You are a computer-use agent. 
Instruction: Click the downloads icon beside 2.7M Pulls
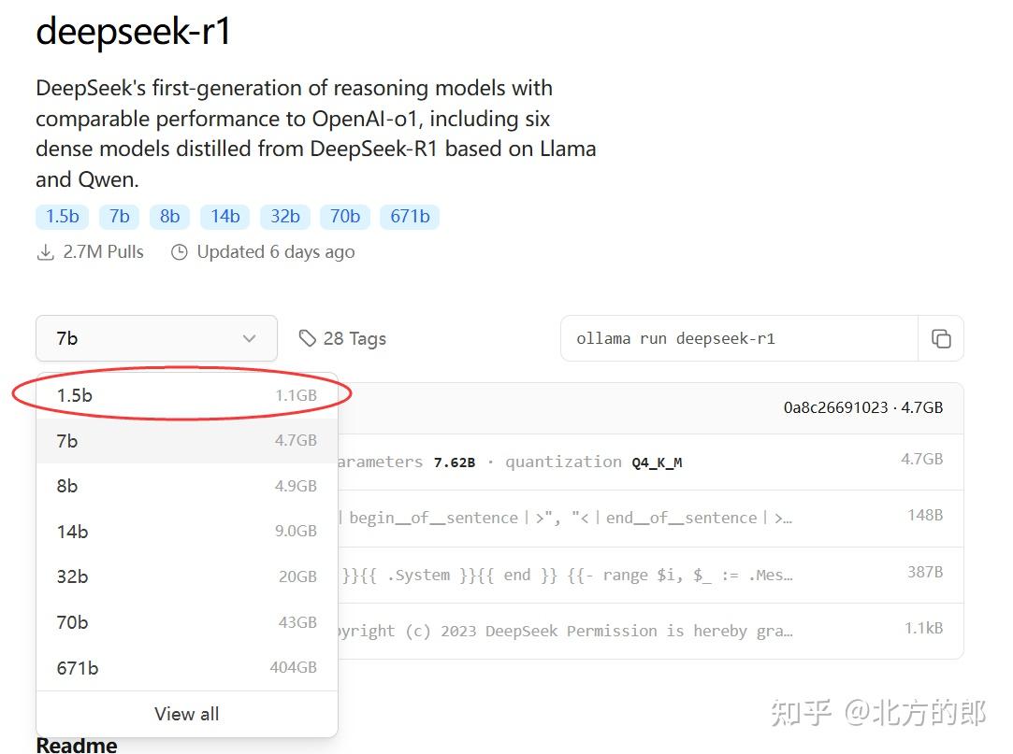pos(45,251)
